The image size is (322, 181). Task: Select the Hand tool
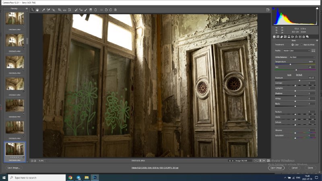[37, 10]
